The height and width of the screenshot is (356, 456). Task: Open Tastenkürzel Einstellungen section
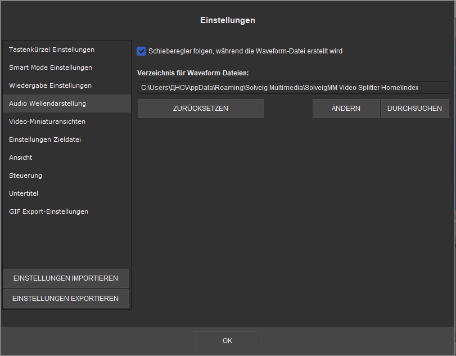pos(52,49)
